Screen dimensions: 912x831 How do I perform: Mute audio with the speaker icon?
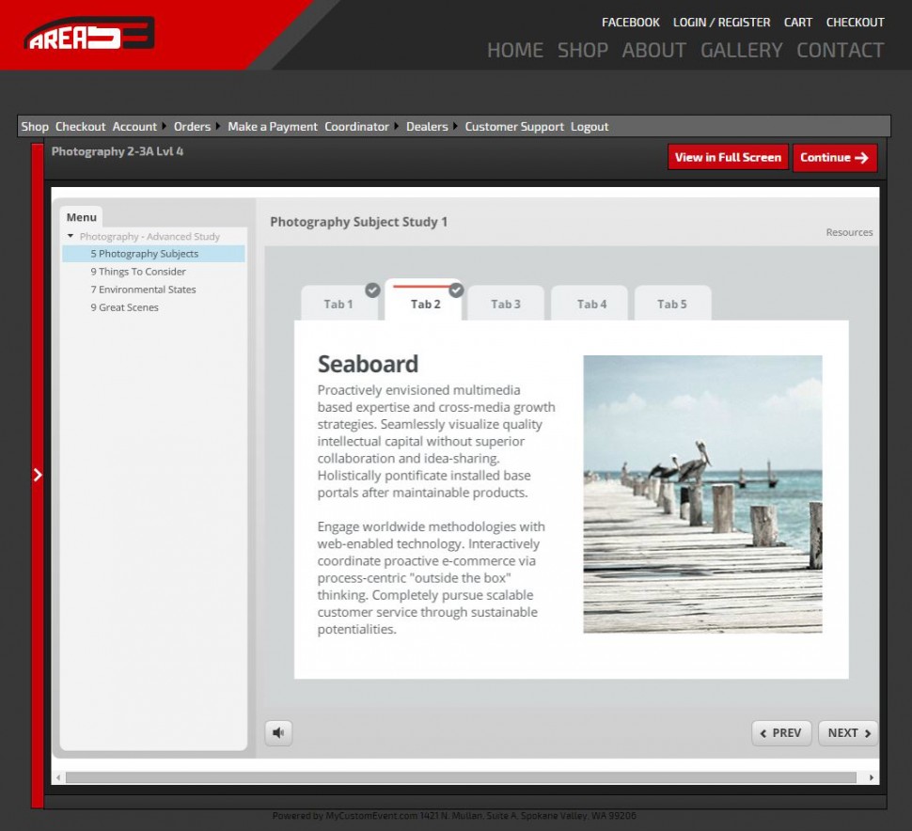click(278, 732)
